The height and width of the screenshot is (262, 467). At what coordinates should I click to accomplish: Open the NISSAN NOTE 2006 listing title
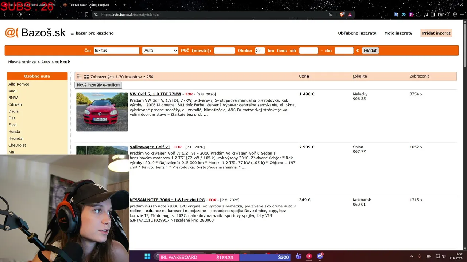point(167,200)
